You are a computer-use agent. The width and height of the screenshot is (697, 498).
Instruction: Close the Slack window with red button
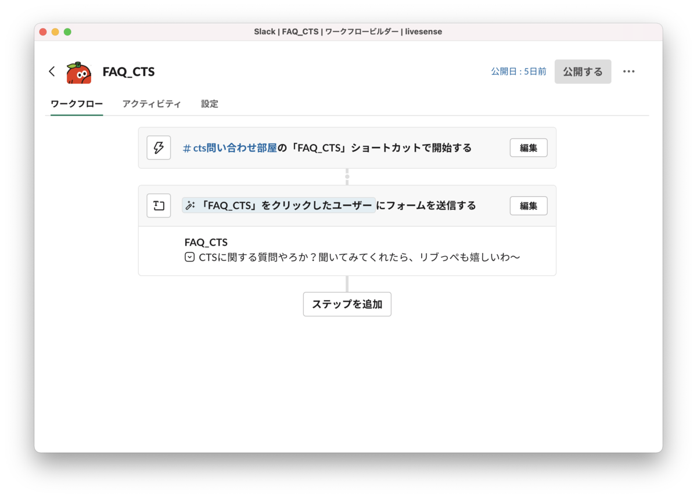[43, 32]
